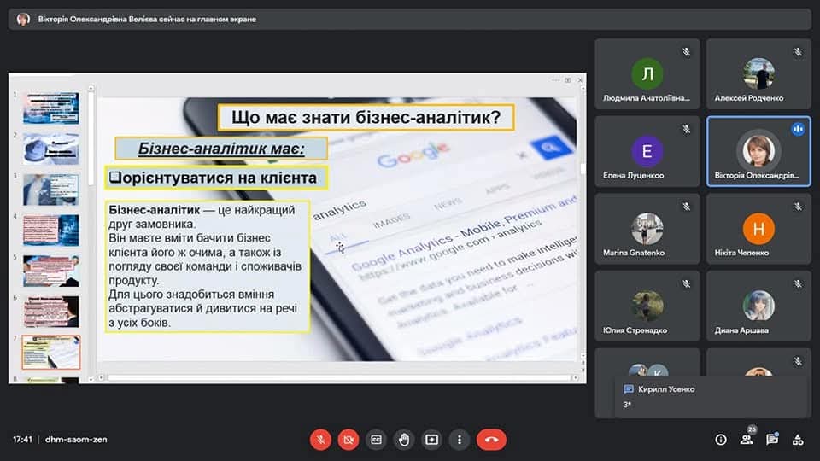Image resolution: width=820 pixels, height=461 pixels.
Task: Show the participants list with badge 25
Action: tap(747, 440)
